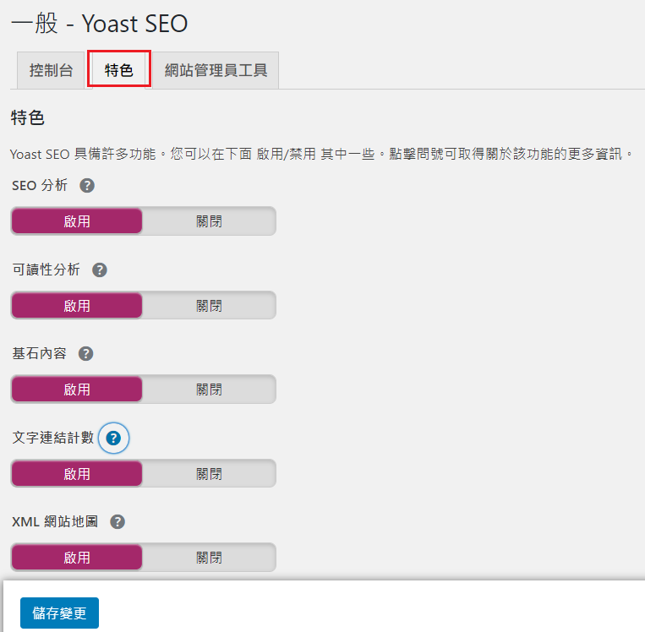Image resolution: width=645 pixels, height=632 pixels.
Task: Open the help question mark for 可讀性分析
Action: [x=100, y=270]
